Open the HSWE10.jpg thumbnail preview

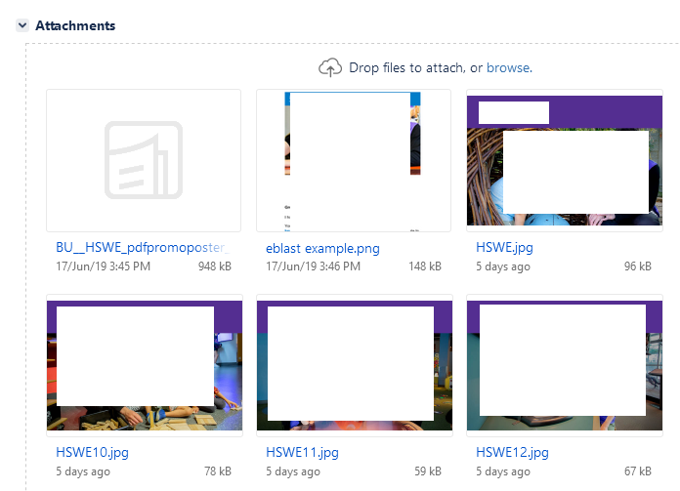click(145, 365)
